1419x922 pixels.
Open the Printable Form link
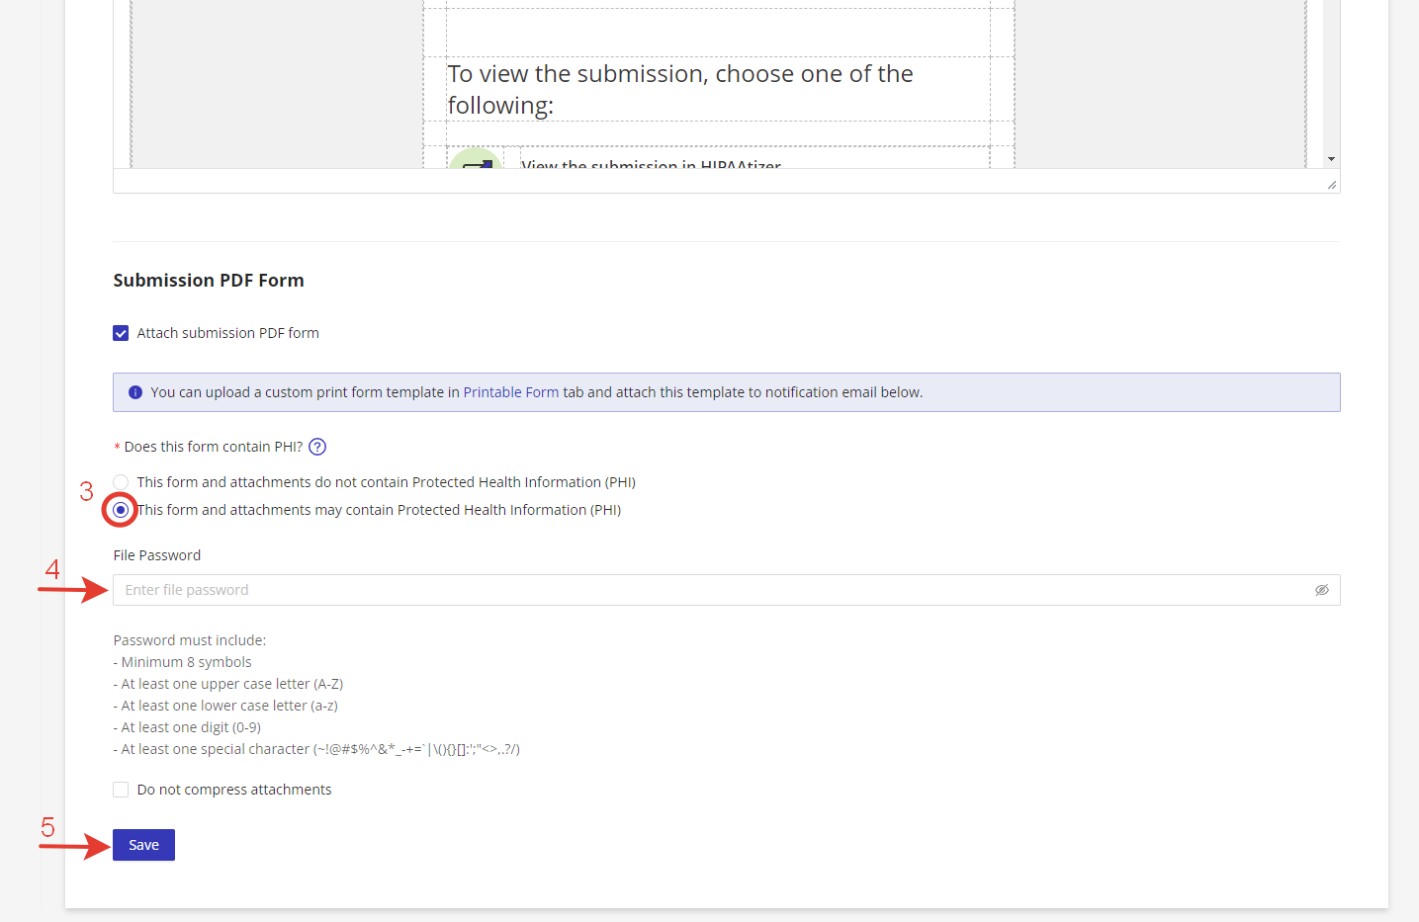(x=510, y=392)
